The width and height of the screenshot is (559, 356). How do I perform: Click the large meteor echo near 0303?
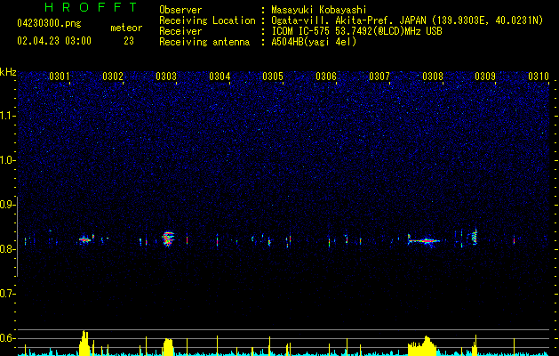(x=168, y=239)
